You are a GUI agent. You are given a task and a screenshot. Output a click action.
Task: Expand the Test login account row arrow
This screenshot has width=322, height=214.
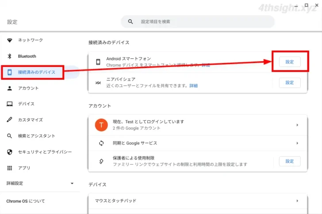(x=297, y=125)
